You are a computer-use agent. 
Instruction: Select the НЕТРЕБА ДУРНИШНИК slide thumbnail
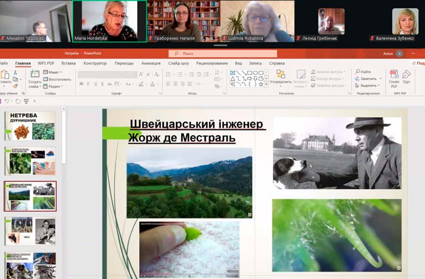30,125
